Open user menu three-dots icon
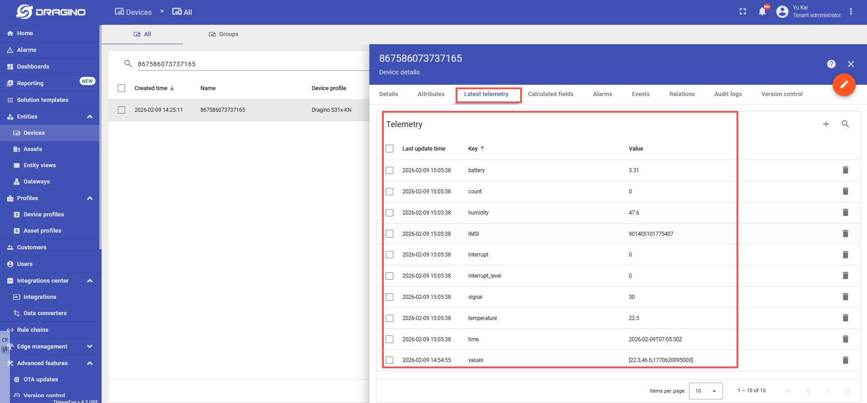The width and height of the screenshot is (867, 403). (x=851, y=12)
